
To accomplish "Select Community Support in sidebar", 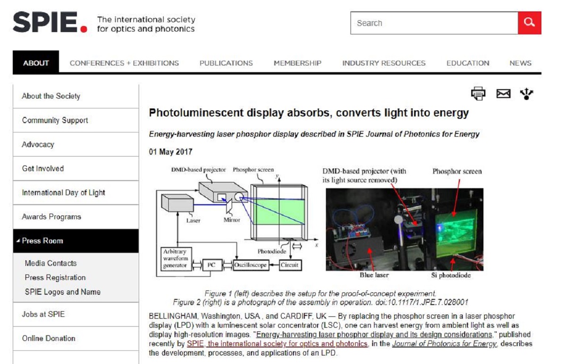I will [x=76, y=120].
